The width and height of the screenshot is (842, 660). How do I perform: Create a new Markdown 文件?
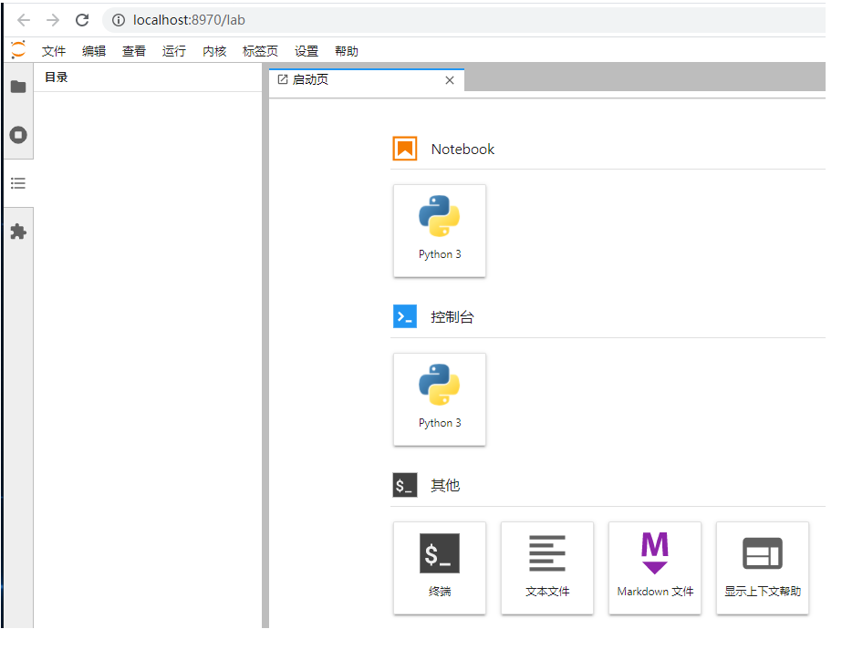tap(654, 568)
